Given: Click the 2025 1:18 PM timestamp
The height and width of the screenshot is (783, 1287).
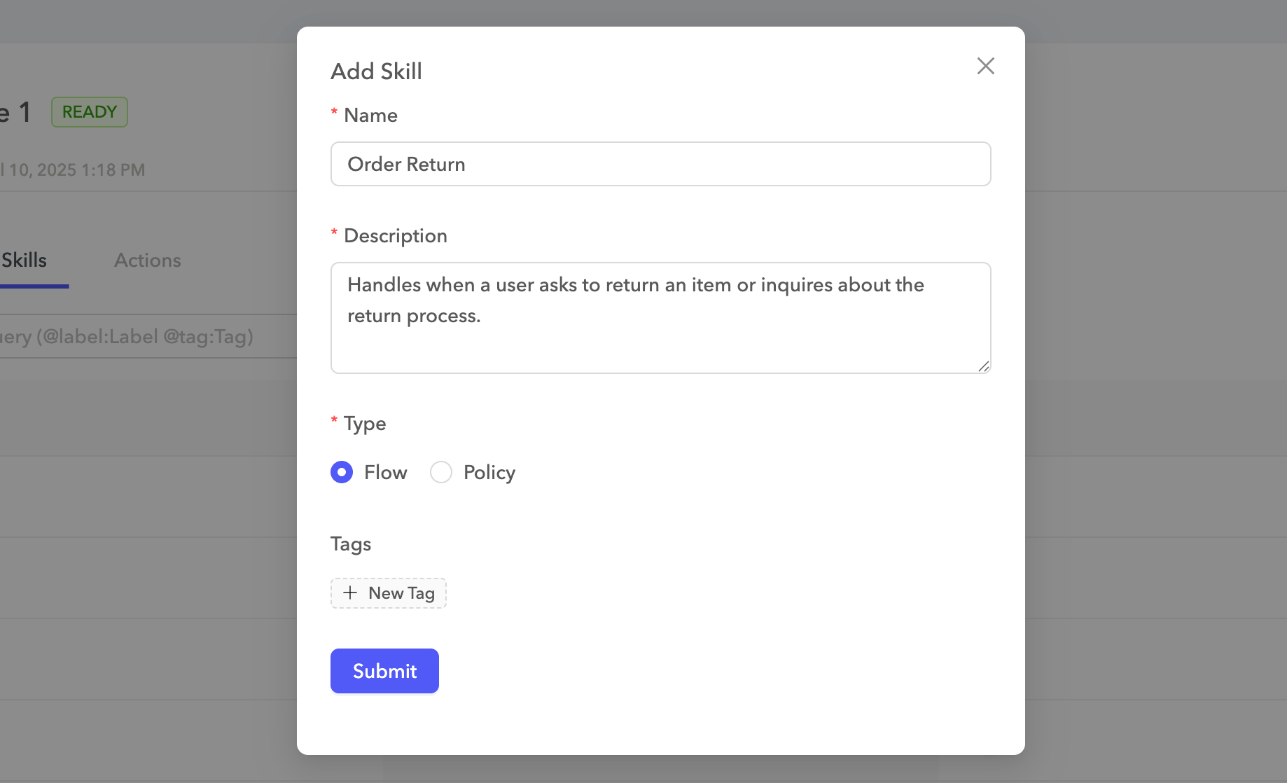Looking at the screenshot, I should [76, 170].
